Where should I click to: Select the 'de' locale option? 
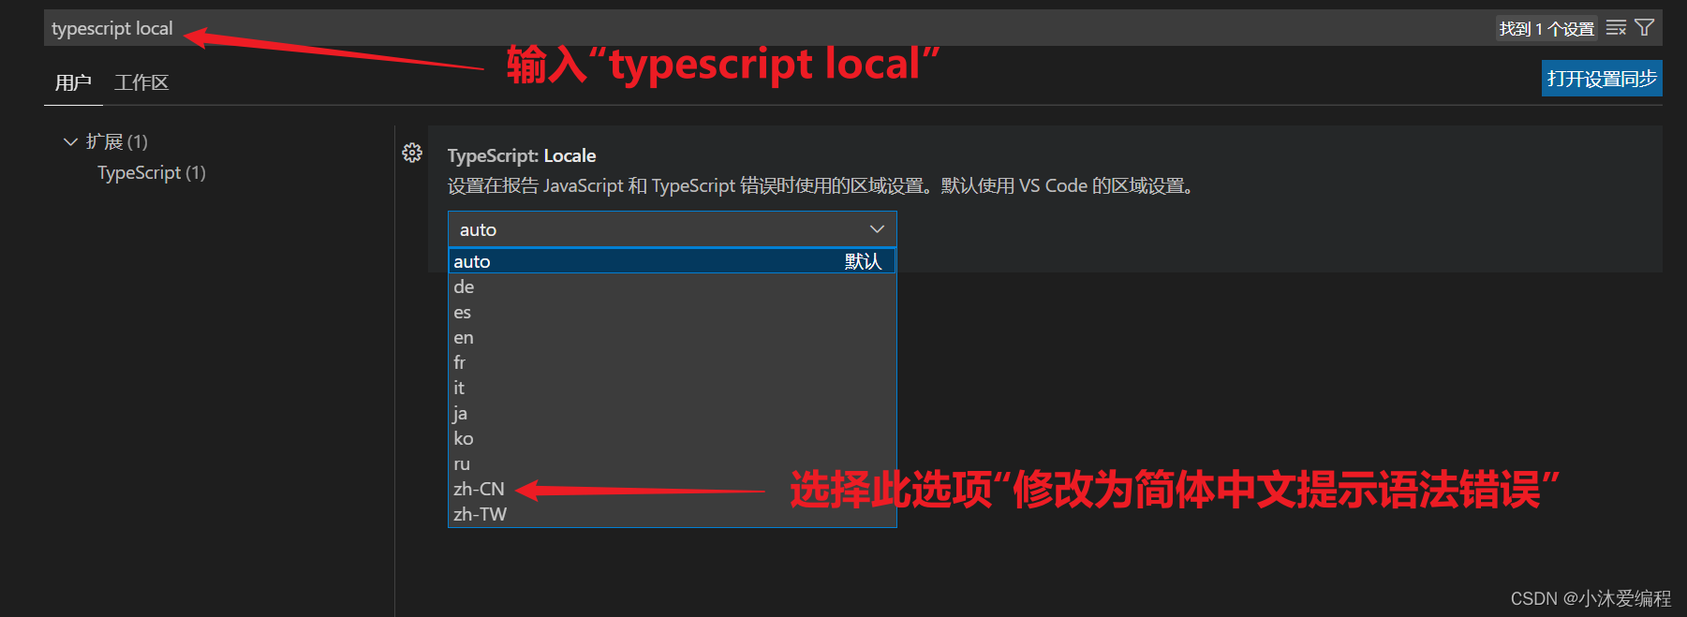click(x=672, y=286)
